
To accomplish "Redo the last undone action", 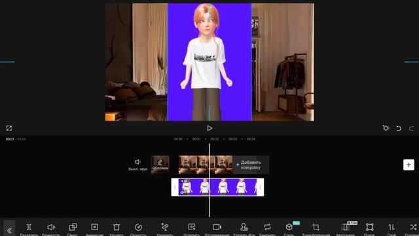I will point(412,128).
